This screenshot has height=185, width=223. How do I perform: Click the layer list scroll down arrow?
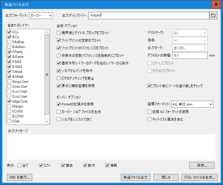tap(47, 121)
